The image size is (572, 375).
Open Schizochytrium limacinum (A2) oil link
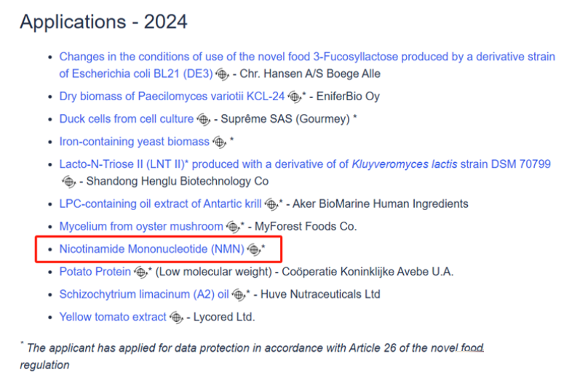coord(144,294)
